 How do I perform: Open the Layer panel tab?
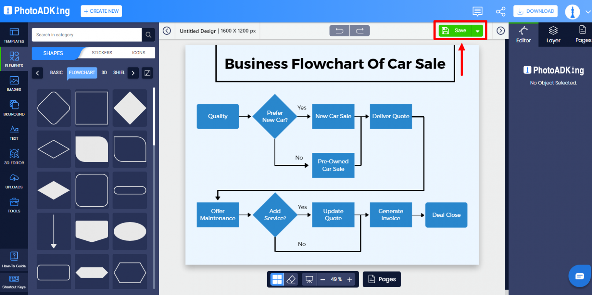pos(553,34)
